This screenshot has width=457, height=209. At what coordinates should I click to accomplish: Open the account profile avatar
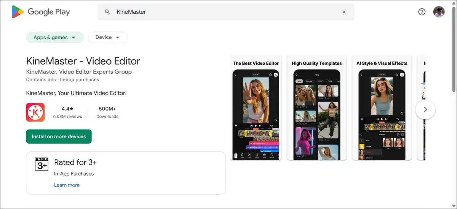439,12
